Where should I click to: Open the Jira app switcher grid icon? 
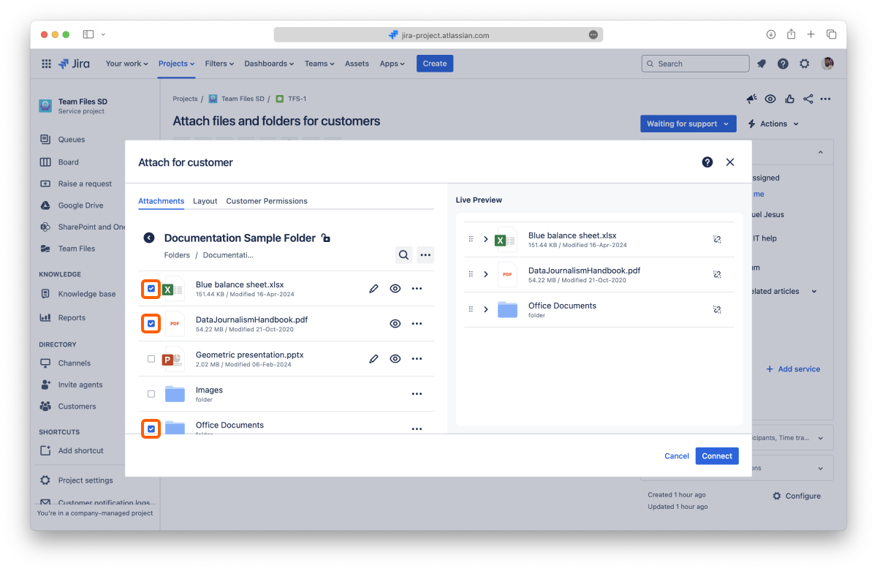pos(47,64)
